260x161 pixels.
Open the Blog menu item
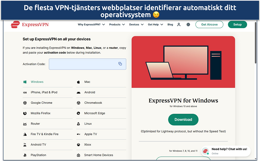tap(170, 25)
